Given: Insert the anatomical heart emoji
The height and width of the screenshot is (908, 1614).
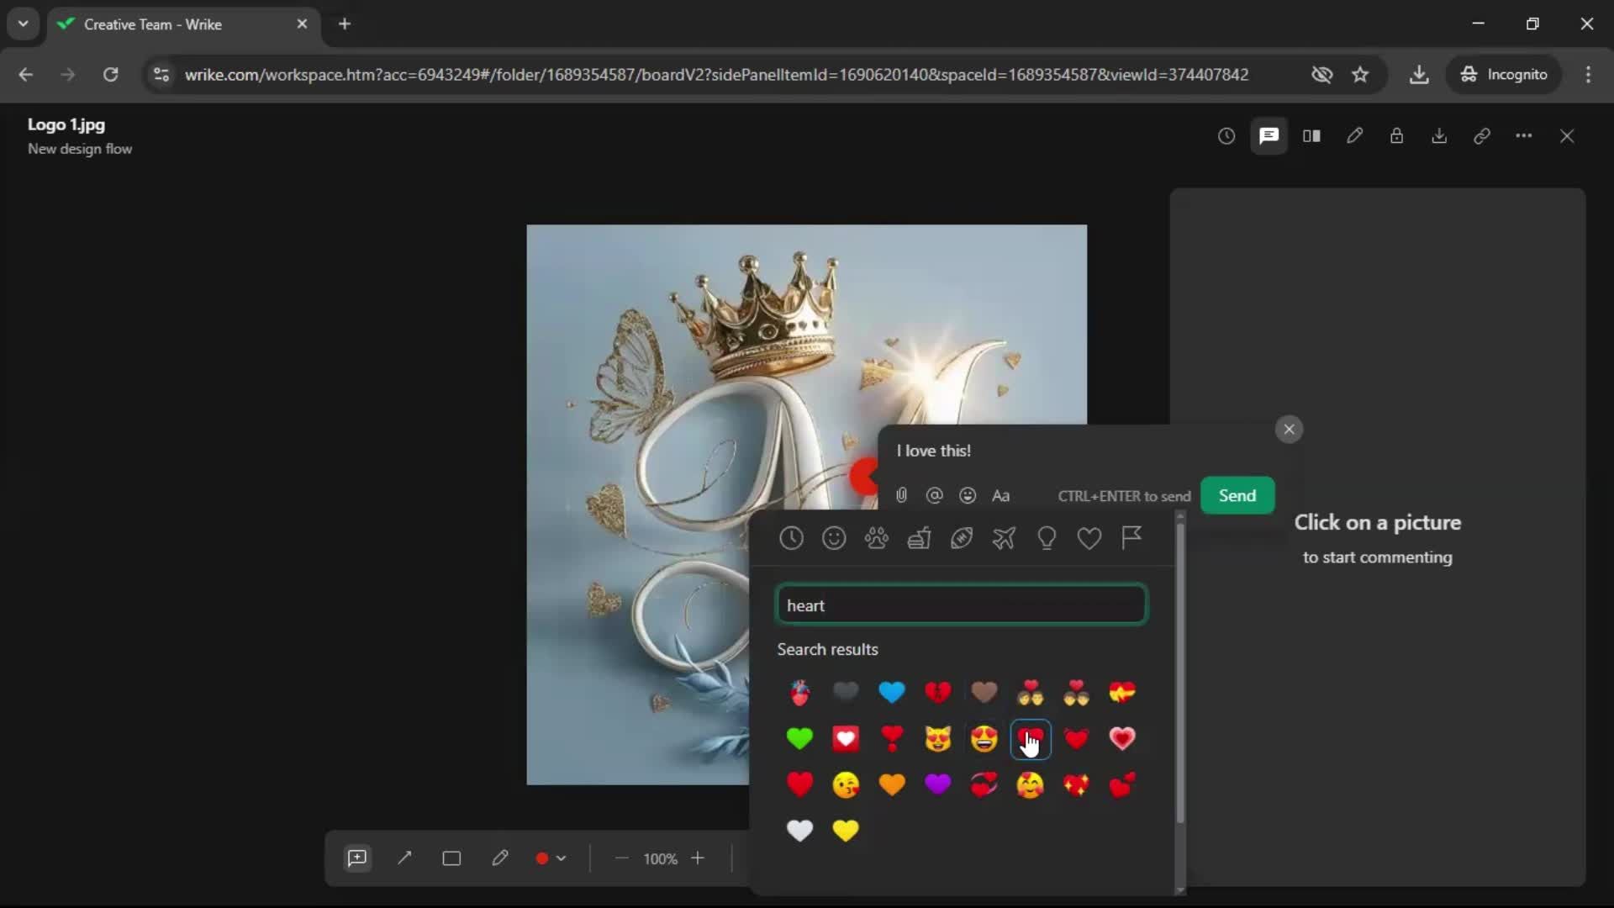Looking at the screenshot, I should [799, 693].
